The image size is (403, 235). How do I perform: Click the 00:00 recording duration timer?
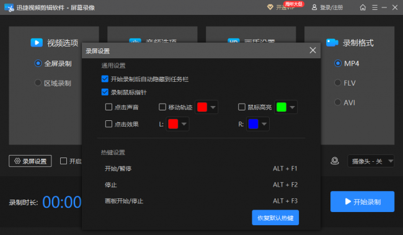(x=62, y=202)
